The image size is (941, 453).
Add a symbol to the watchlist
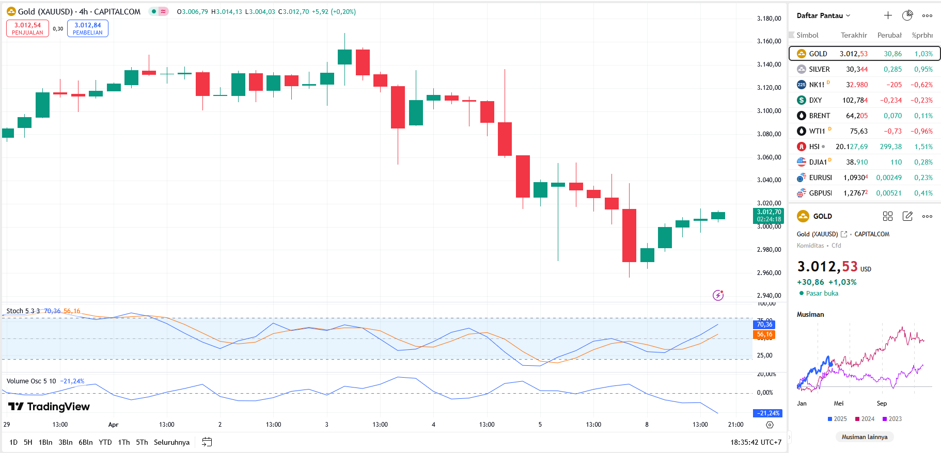coord(888,15)
